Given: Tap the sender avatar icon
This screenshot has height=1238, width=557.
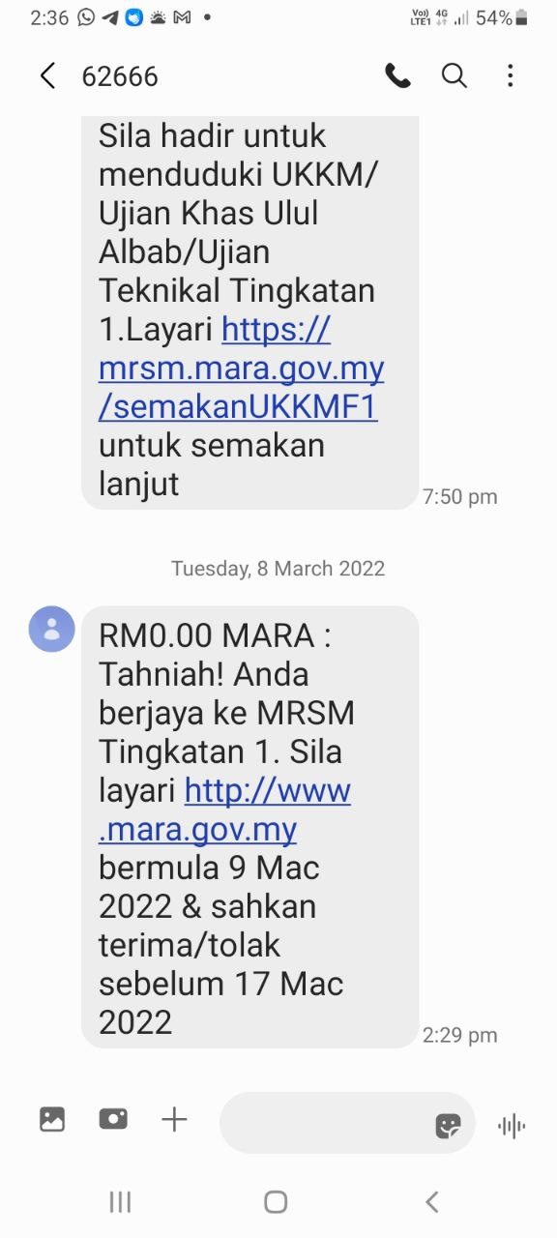Looking at the screenshot, I should tap(52, 629).
